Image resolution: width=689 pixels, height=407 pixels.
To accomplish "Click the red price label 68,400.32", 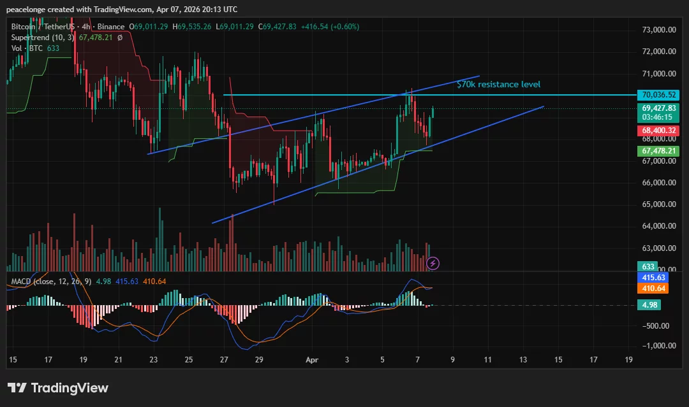I will [658, 130].
